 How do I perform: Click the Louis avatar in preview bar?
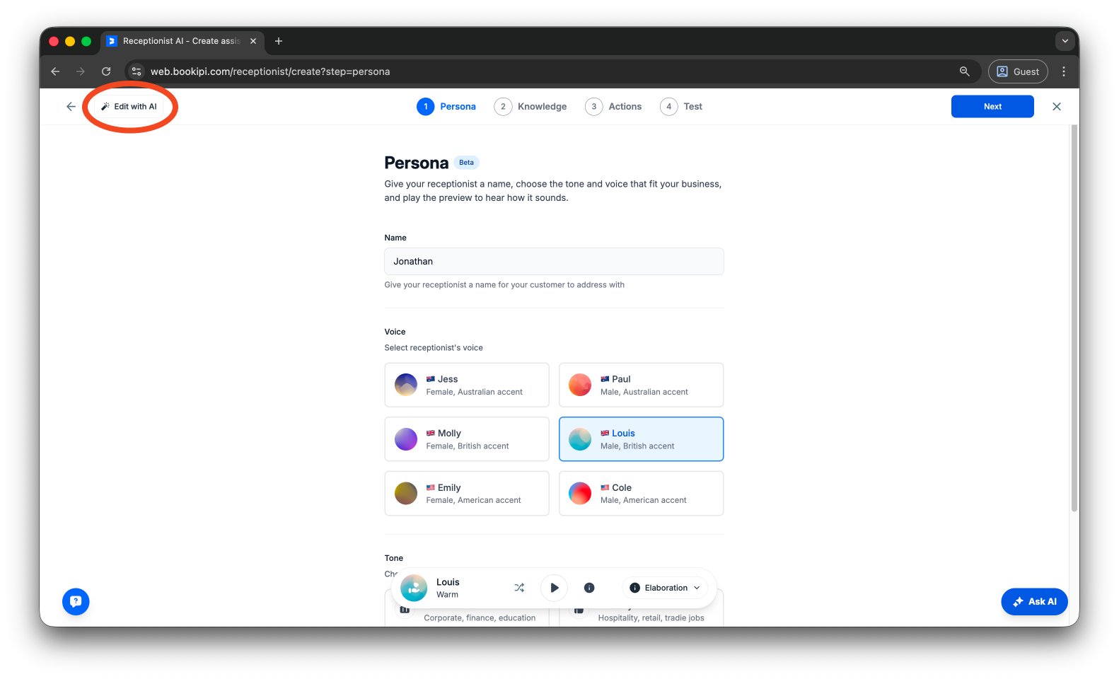point(414,588)
